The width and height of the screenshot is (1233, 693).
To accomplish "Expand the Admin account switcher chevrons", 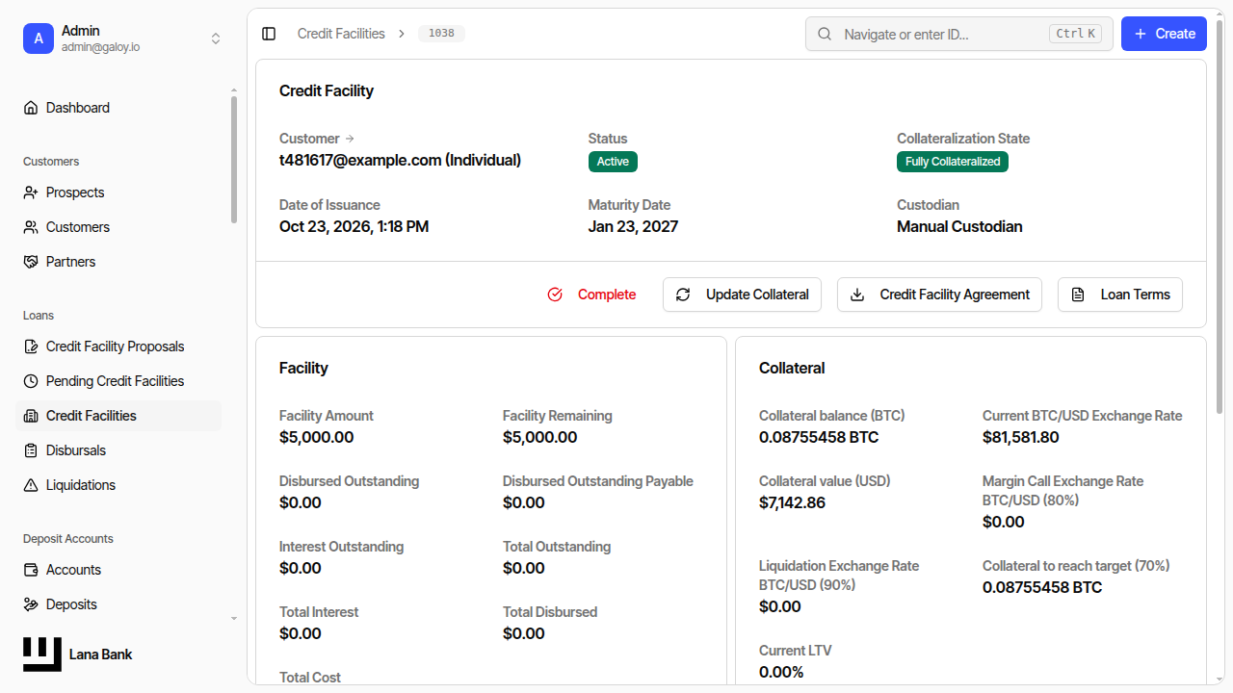I will click(216, 38).
